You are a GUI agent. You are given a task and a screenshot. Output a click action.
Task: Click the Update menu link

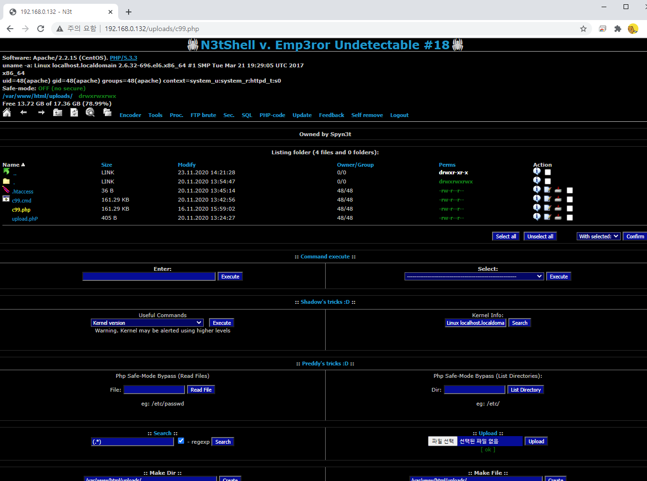coord(302,115)
